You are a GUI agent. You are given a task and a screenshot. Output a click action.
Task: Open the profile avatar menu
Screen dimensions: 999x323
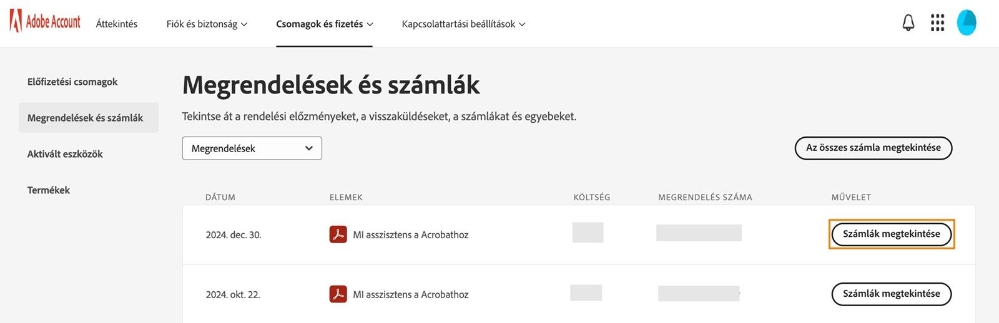967,22
